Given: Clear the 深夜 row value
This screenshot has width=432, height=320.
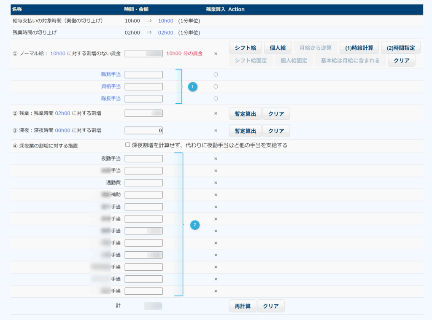Looking at the screenshot, I should (x=276, y=131).
